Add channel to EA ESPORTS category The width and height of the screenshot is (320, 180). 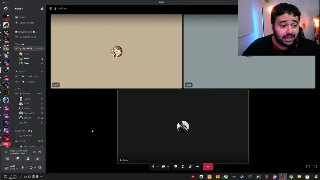point(42,131)
